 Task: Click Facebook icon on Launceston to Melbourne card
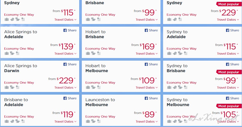[146, 98]
